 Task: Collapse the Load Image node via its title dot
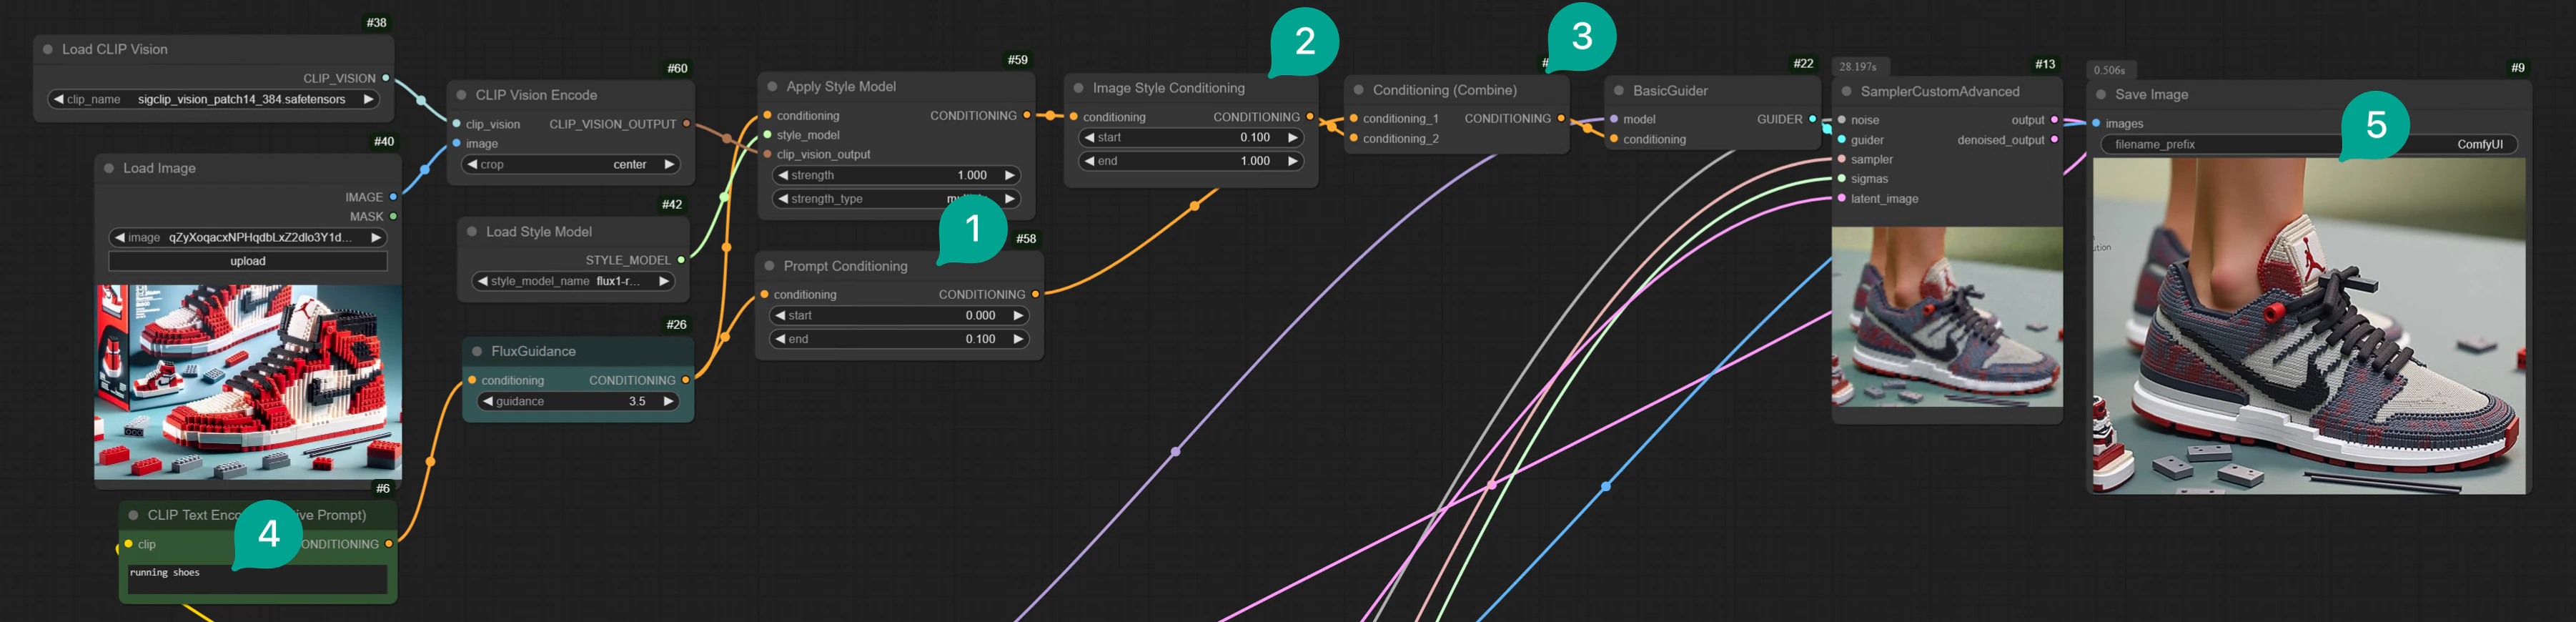[108, 168]
